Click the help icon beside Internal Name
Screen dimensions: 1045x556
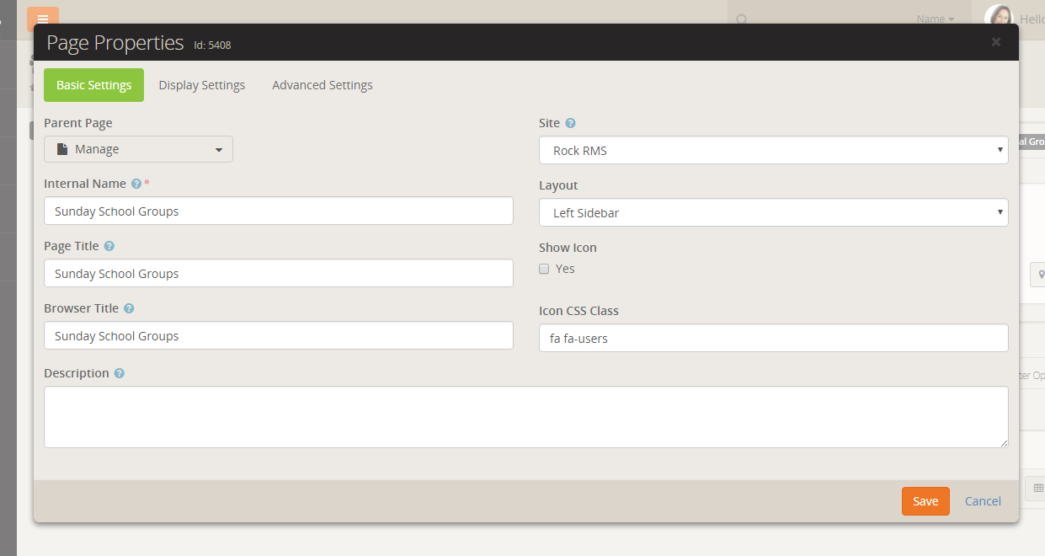136,184
